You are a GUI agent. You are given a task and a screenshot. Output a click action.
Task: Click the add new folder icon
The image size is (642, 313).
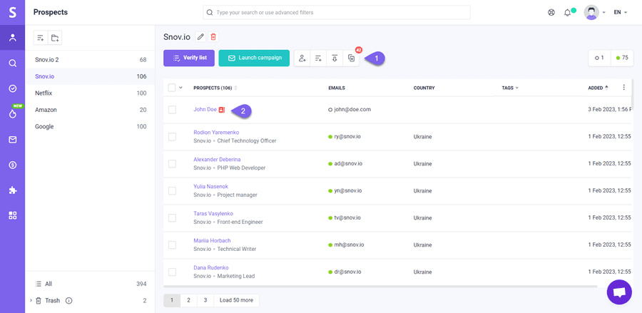(55, 38)
